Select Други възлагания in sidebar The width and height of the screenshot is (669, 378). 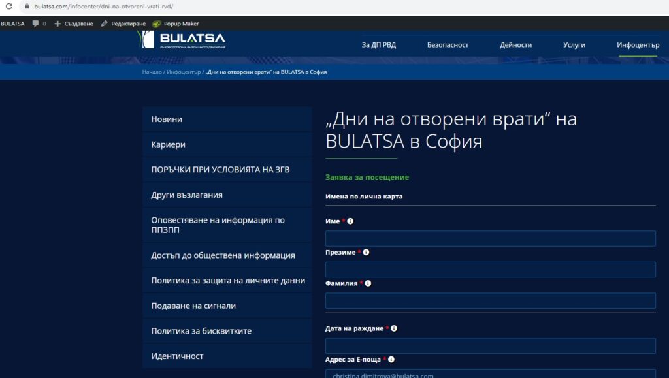[227, 195]
